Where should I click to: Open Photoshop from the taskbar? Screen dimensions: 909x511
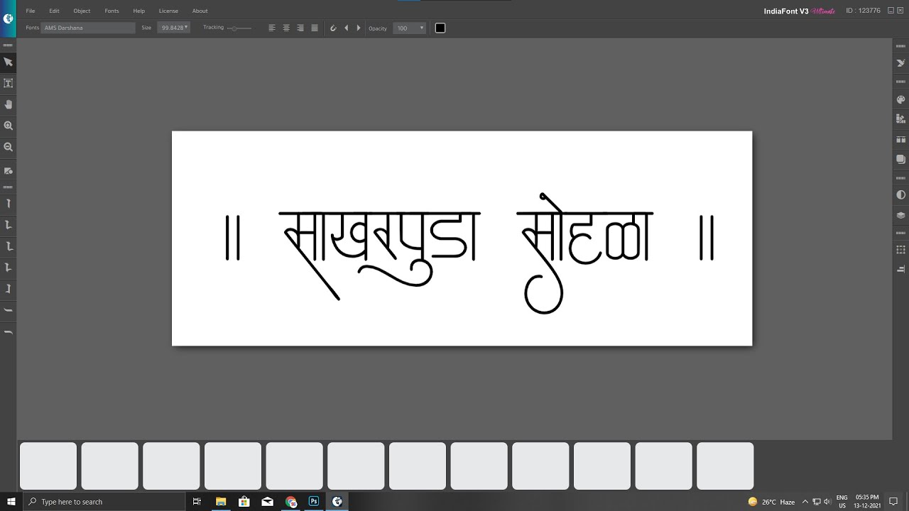pos(314,502)
